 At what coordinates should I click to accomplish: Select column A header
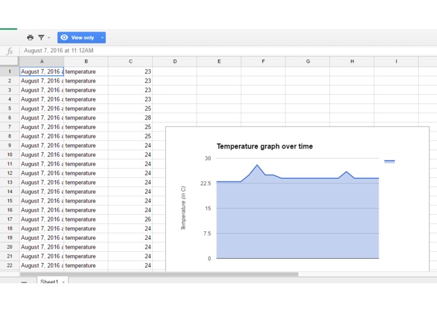coord(41,61)
